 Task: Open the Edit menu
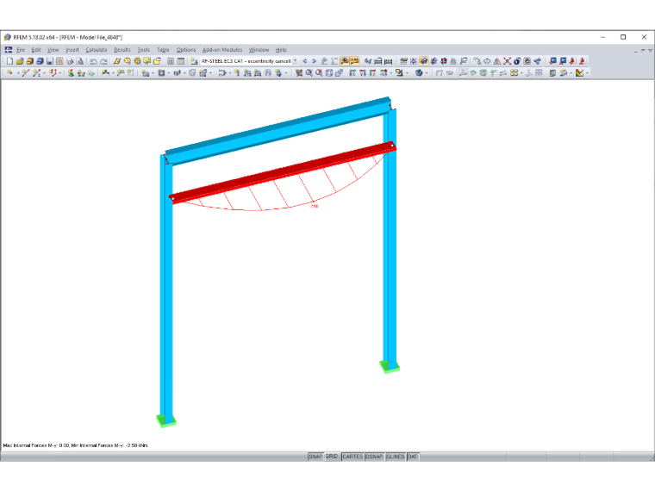point(36,50)
